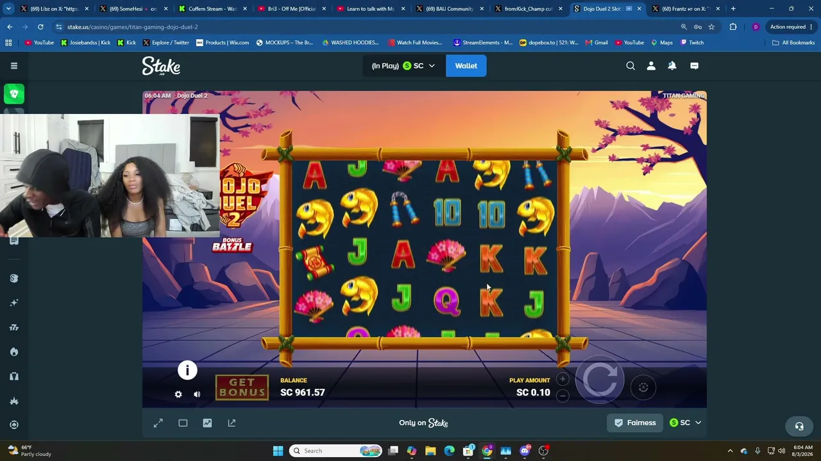This screenshot has height=461, width=821.
Task: Open the Stake hamburger menu
Action: tap(13, 65)
